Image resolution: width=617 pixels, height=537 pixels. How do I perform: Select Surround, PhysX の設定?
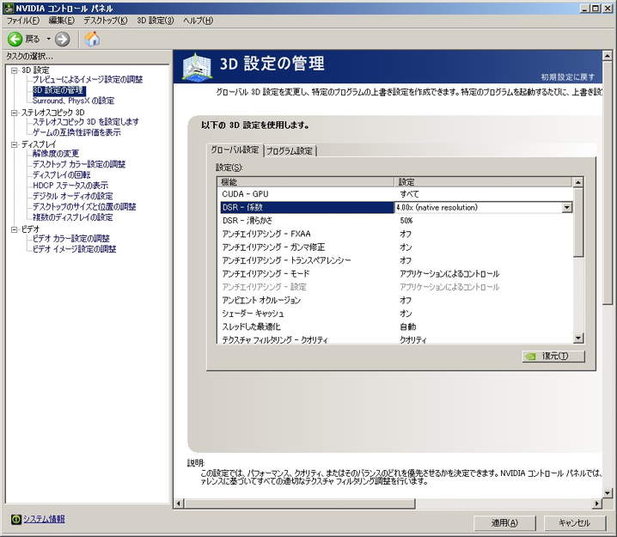(x=73, y=101)
